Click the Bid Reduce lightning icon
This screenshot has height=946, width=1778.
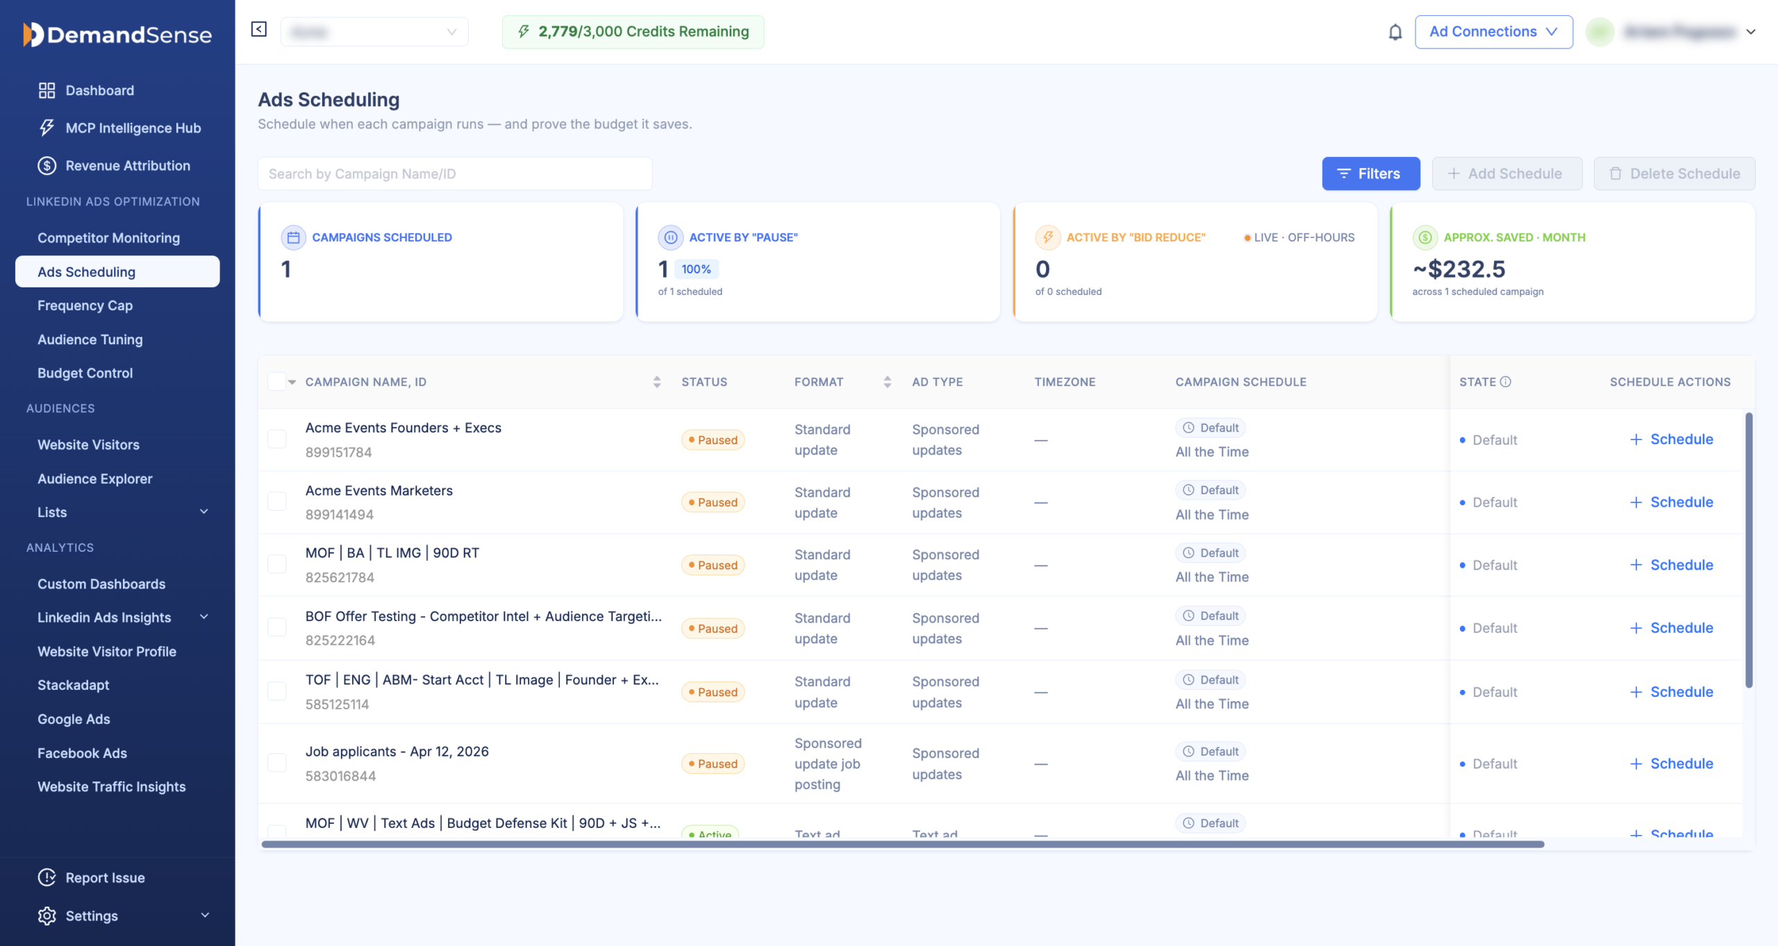[1047, 237]
